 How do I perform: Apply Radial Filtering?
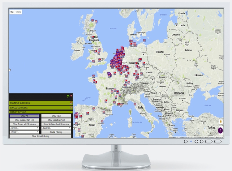coord(56,132)
